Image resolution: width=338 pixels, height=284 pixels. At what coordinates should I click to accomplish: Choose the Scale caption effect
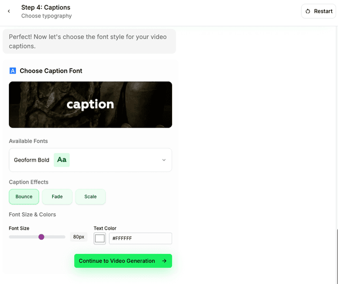point(90,196)
